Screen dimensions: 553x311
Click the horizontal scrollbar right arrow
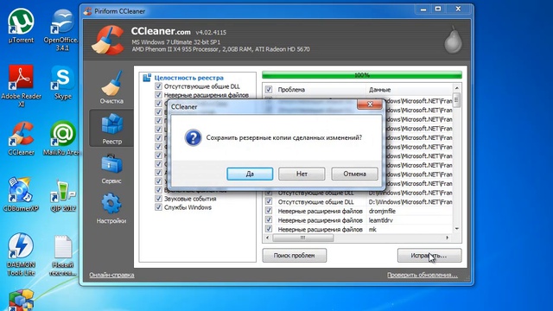click(x=448, y=238)
